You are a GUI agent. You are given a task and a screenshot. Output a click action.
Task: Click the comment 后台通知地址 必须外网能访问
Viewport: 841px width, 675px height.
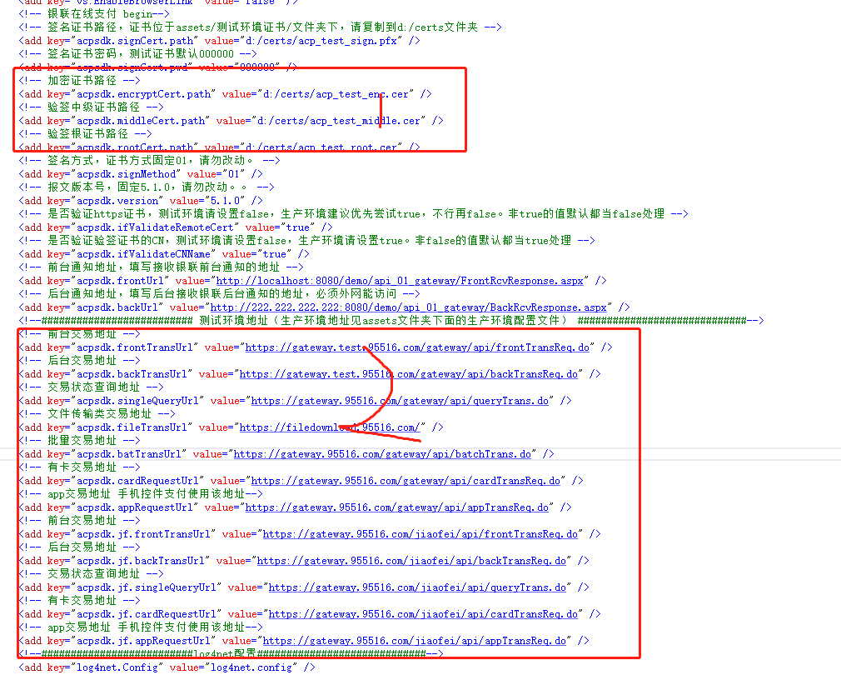(219, 294)
